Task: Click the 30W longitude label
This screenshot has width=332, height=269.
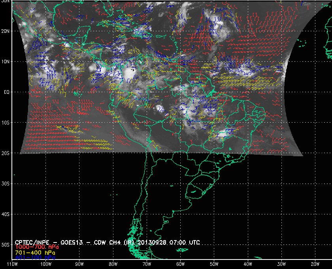Action: click(281, 264)
